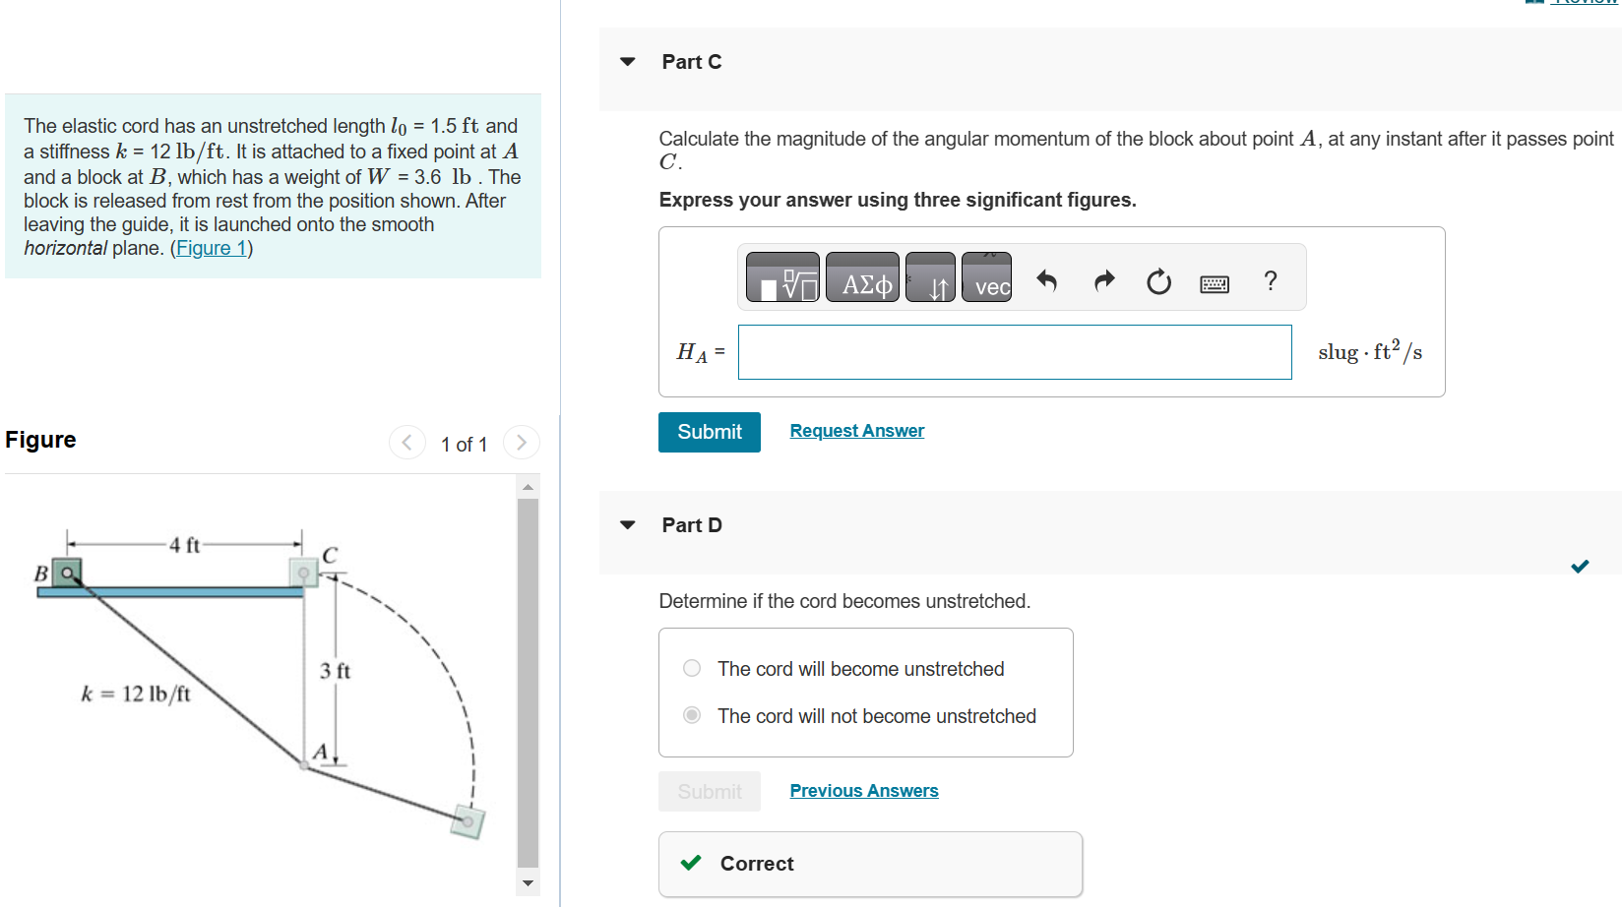Open the keyboard shortcuts icon

(1215, 282)
